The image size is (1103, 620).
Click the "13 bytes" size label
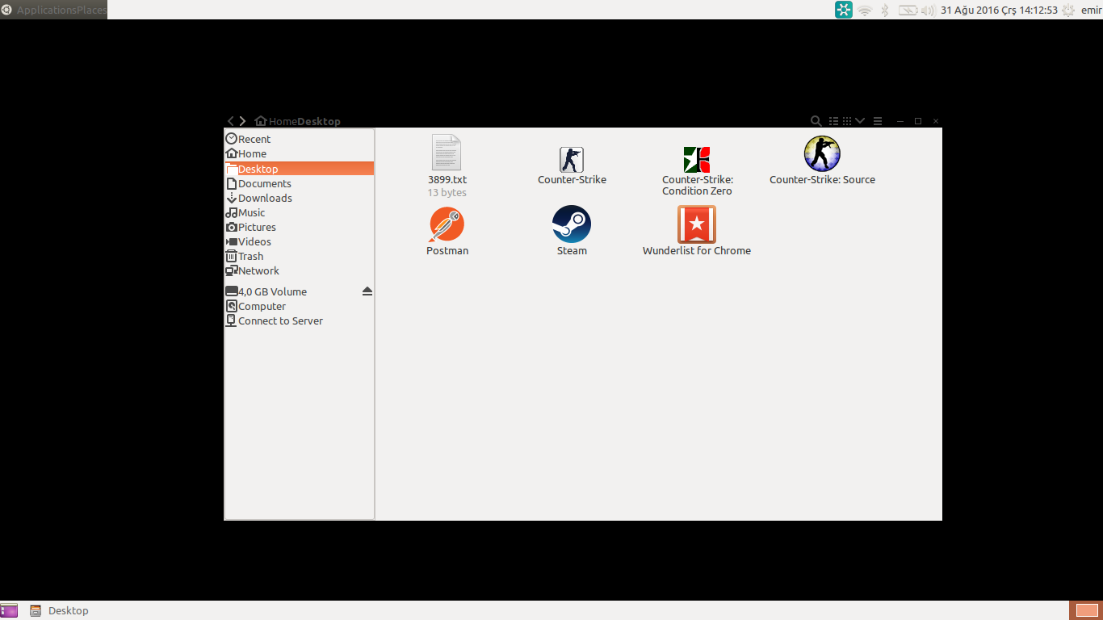tap(447, 193)
